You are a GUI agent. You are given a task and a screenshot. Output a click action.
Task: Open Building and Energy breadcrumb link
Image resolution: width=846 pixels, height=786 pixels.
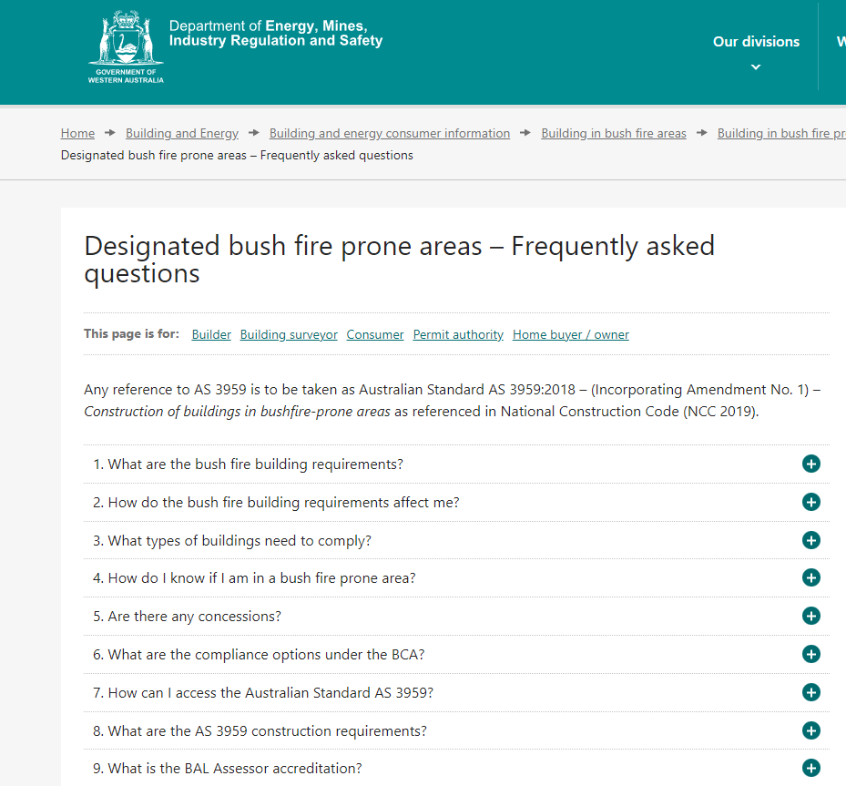pos(182,133)
